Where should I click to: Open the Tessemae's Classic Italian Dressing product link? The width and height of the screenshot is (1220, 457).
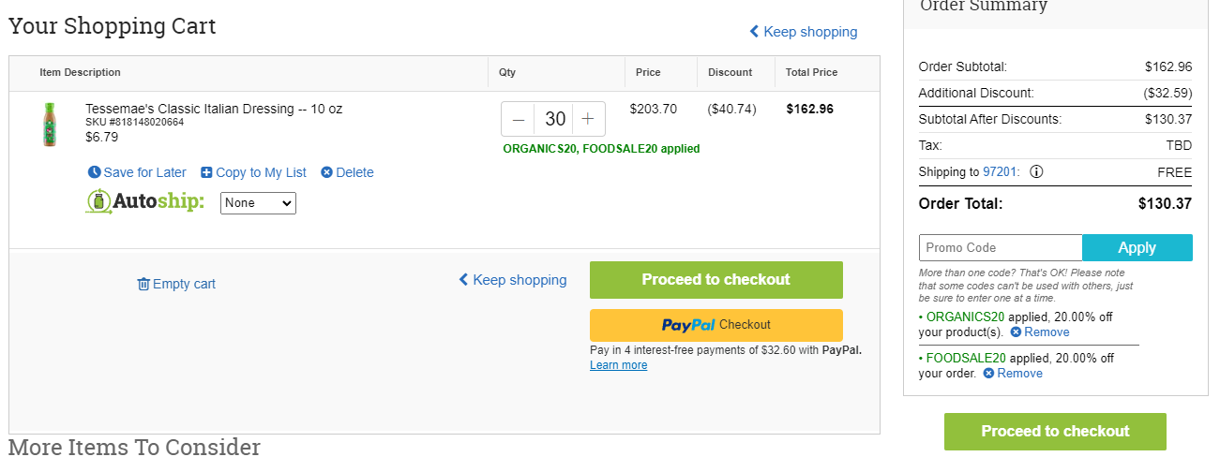click(x=214, y=109)
